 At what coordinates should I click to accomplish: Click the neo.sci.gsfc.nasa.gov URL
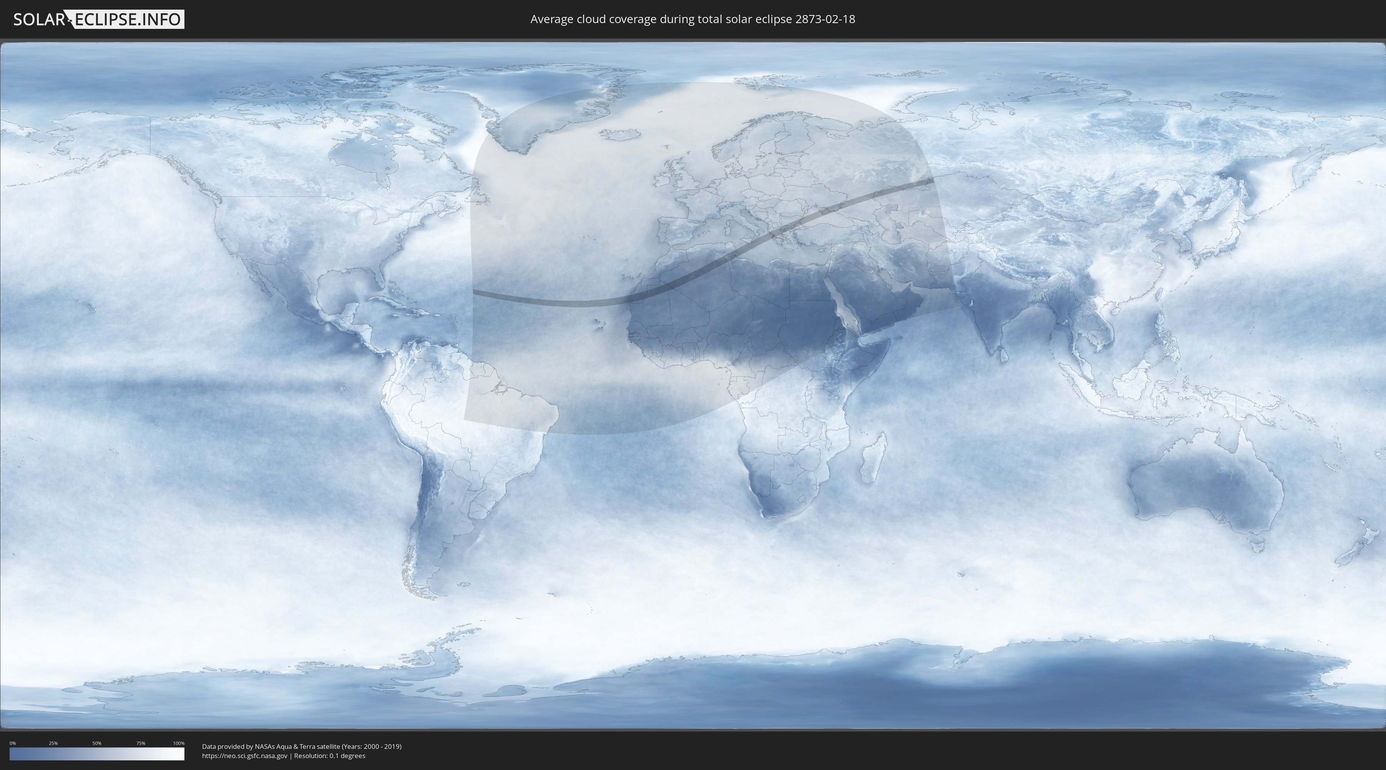(244, 755)
